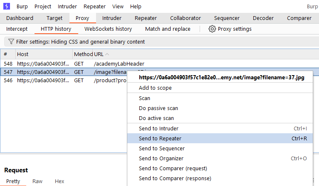Click the Burp Suite lightning logo icon
The image size is (319, 186).
[x=7, y=7]
